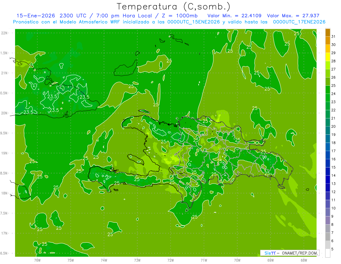
Task: Click the 15 label on the color scale
Action: (x=333, y=167)
